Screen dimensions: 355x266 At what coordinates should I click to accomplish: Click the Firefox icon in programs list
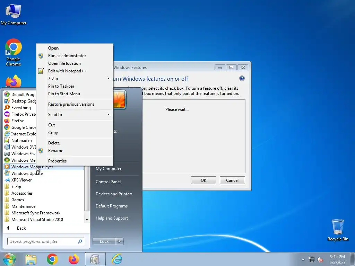[x=7, y=121]
